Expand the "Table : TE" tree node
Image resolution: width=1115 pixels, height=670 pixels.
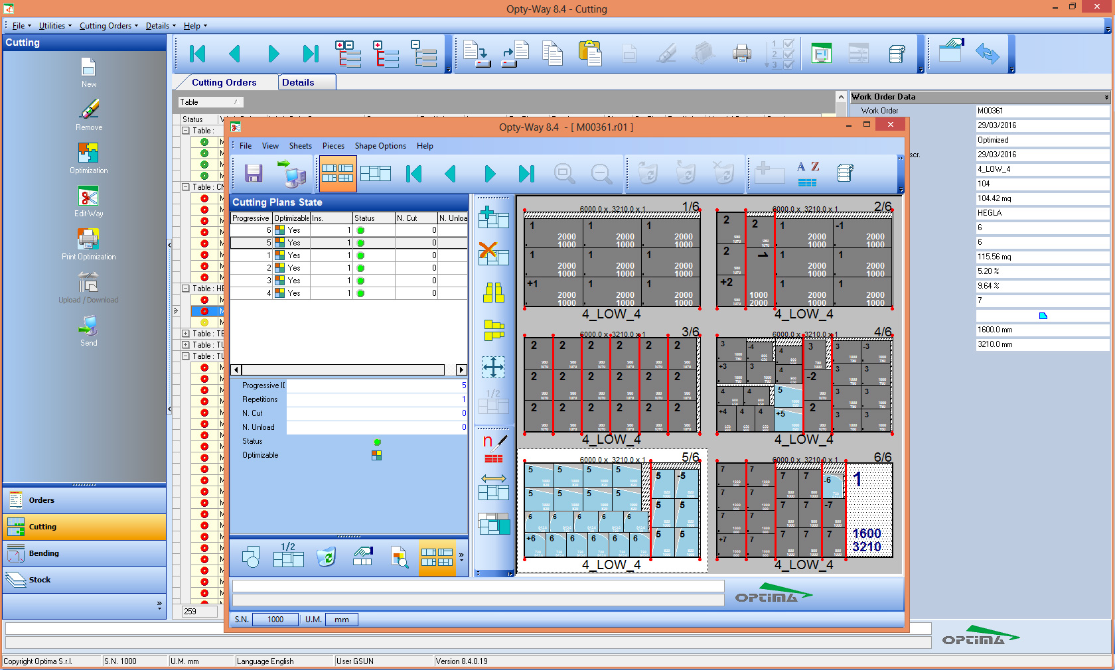186,334
